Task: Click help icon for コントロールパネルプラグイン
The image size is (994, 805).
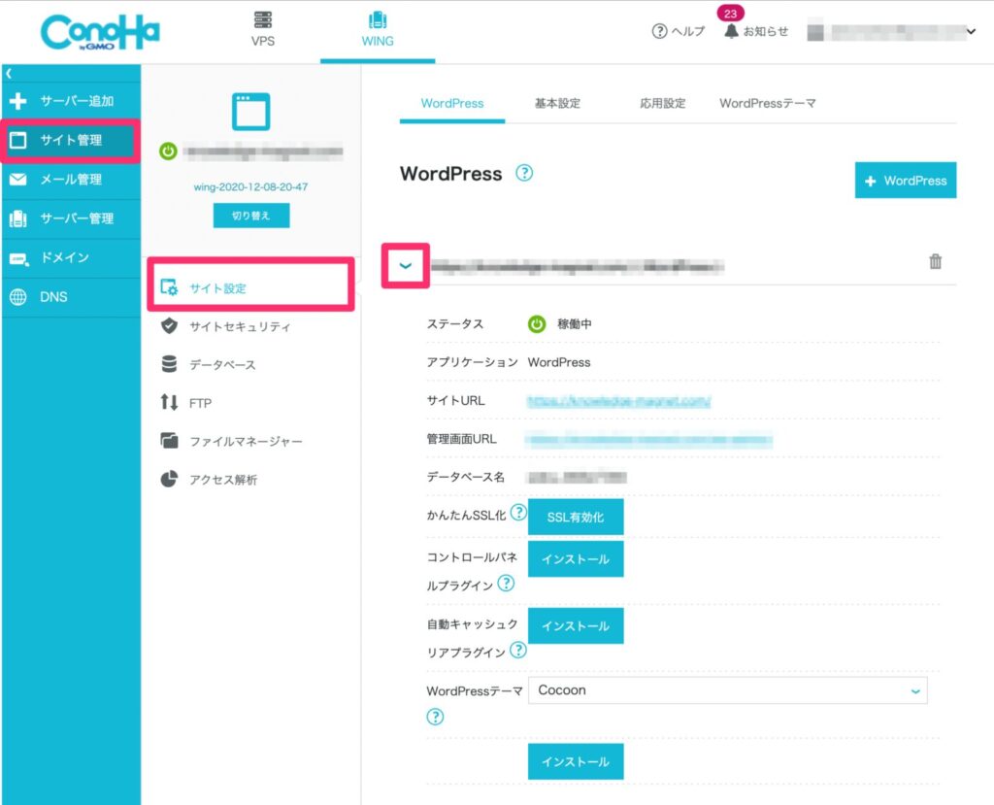Action: [506, 583]
